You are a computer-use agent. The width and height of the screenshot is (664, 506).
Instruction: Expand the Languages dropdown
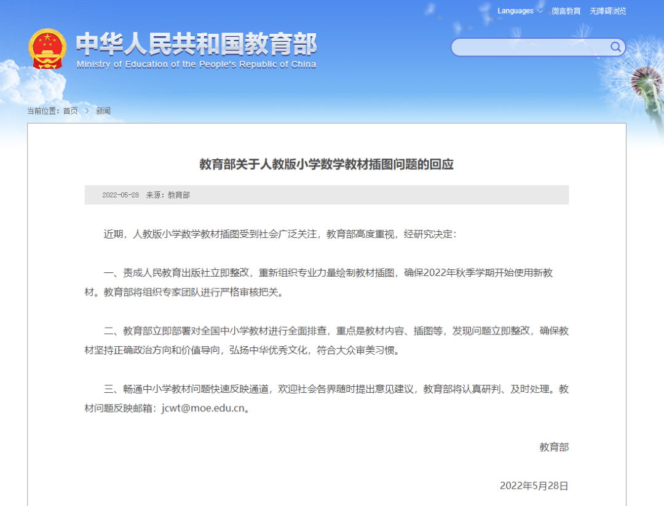pos(520,11)
